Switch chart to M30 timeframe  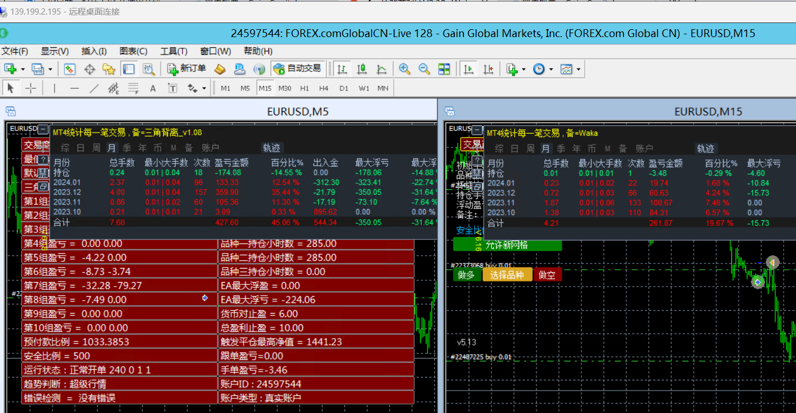pyautogui.click(x=285, y=88)
